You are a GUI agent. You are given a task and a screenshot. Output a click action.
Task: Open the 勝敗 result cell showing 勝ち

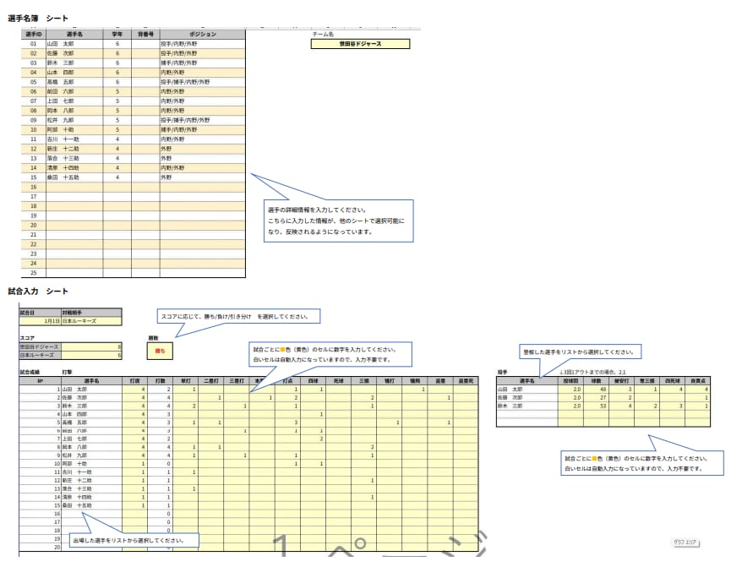click(x=160, y=351)
